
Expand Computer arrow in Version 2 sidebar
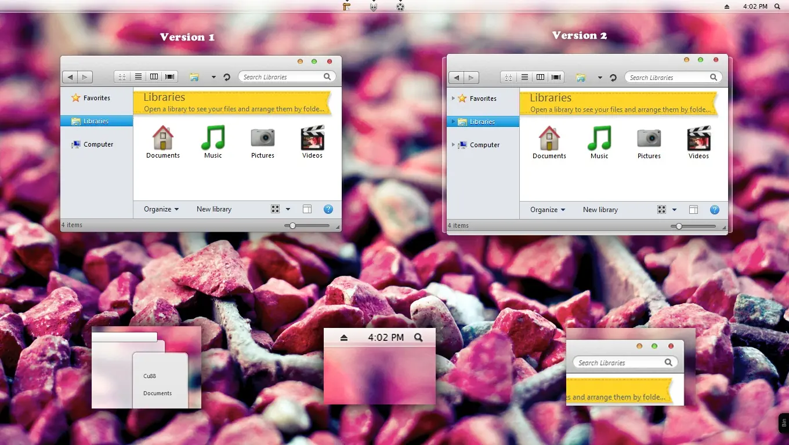click(x=453, y=145)
